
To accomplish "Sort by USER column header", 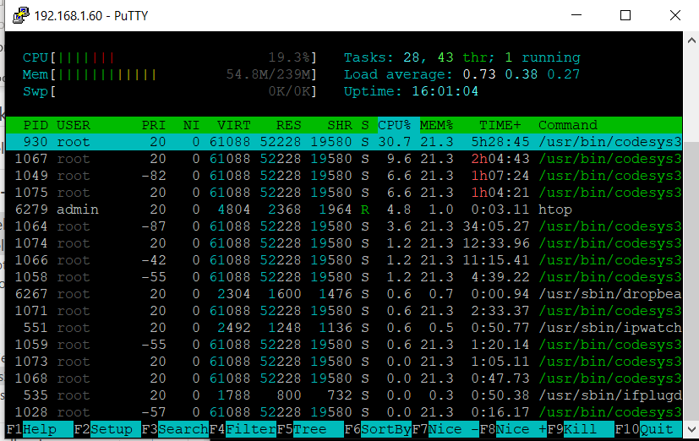I will [74, 125].
